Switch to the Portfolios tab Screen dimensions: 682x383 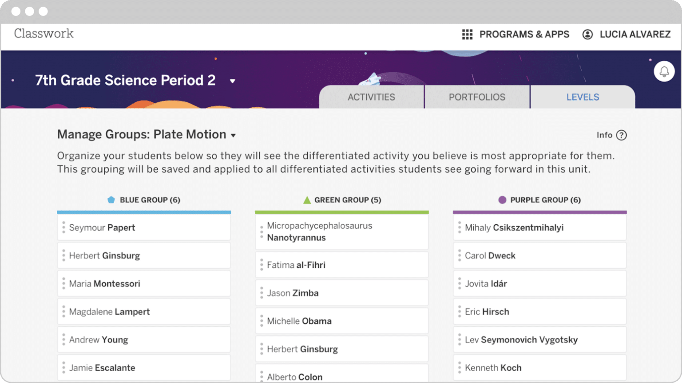coord(477,97)
